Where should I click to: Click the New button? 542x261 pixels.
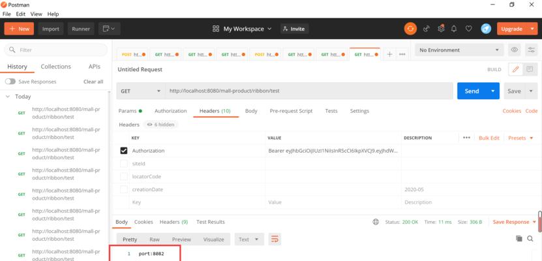[x=19, y=29]
